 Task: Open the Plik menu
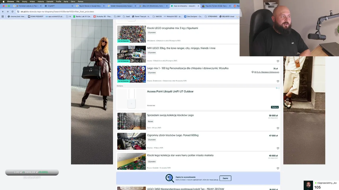(18, 1)
